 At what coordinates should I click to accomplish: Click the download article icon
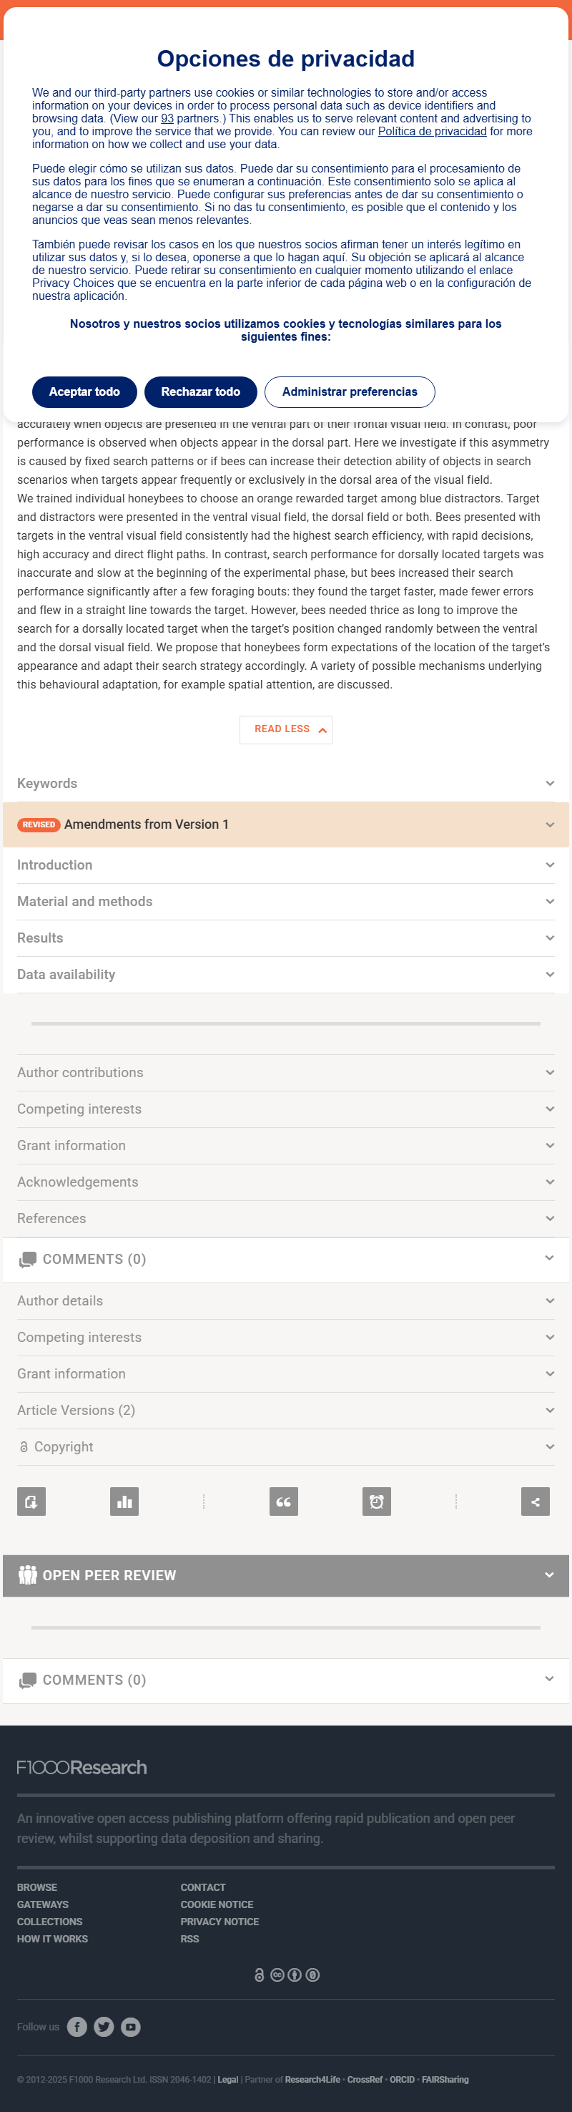click(31, 1502)
